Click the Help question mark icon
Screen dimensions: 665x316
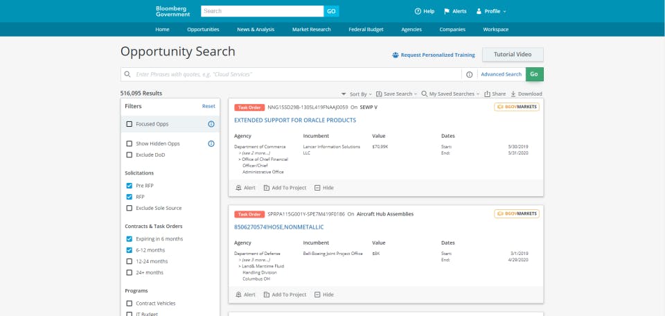point(418,11)
